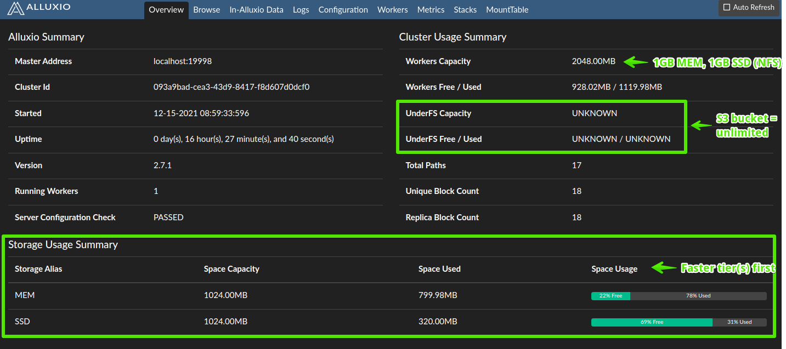Select the Workers Capacity value 2048.00MB
786x349 pixels.
(593, 61)
